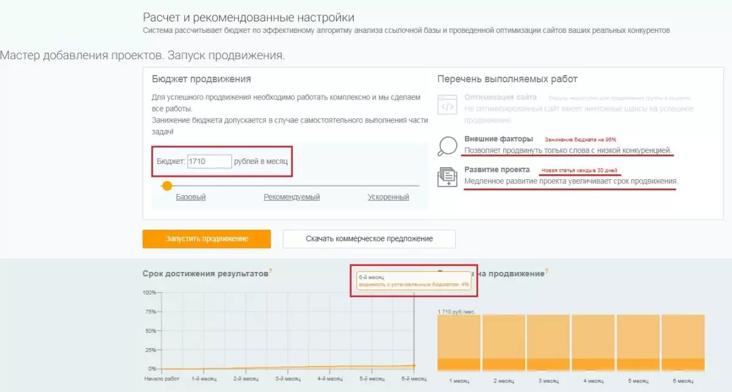This screenshot has height=392, width=732.
Task: Click the magnifier icon for external factors
Action: coord(448,145)
